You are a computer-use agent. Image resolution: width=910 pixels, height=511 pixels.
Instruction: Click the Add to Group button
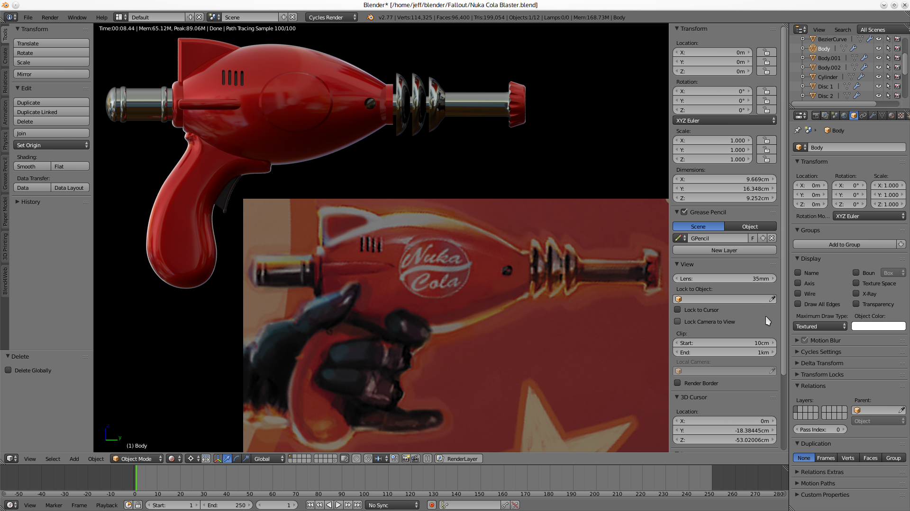845,244
